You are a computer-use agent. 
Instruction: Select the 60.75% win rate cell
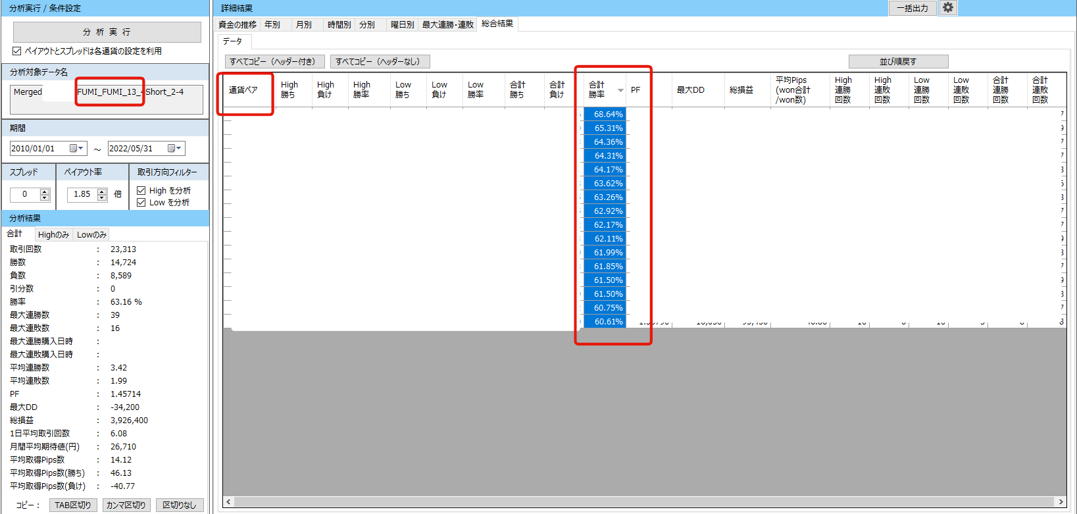point(605,307)
